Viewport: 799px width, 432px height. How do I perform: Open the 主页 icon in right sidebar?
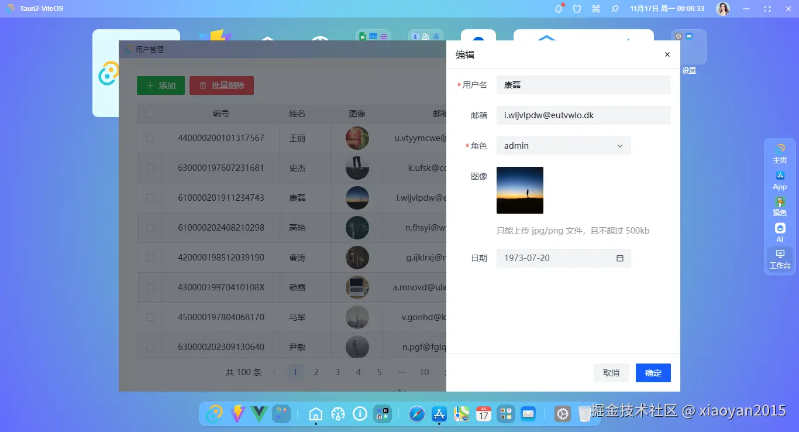click(780, 153)
